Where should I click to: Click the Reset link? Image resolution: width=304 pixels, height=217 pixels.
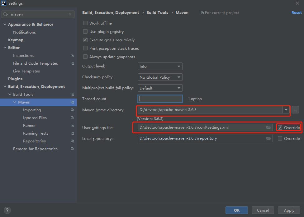[x=297, y=12]
